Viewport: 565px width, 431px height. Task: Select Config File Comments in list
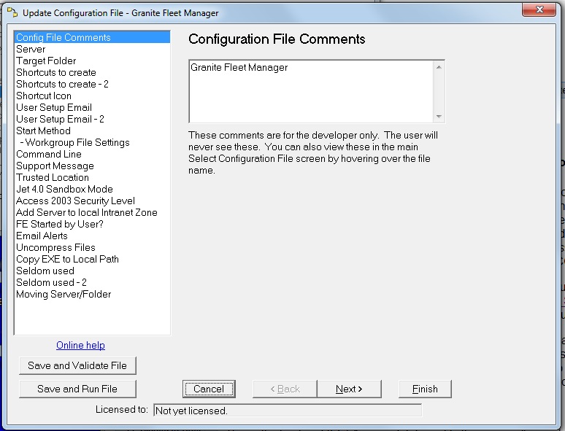(92, 37)
